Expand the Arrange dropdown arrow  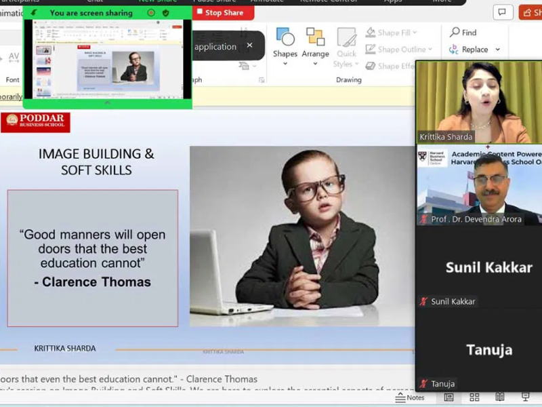click(x=315, y=64)
